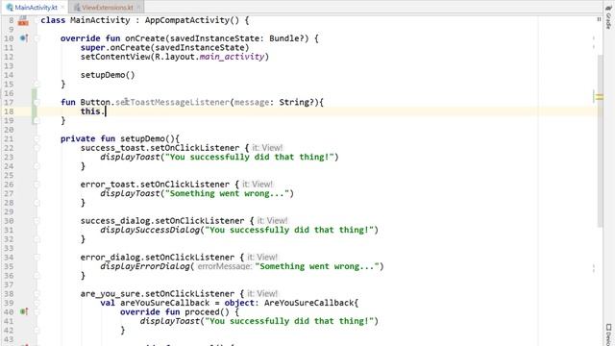This screenshot has width=615, height=346.
Task: Click the yellow warning marker in the error stripe
Action: tap(599, 96)
